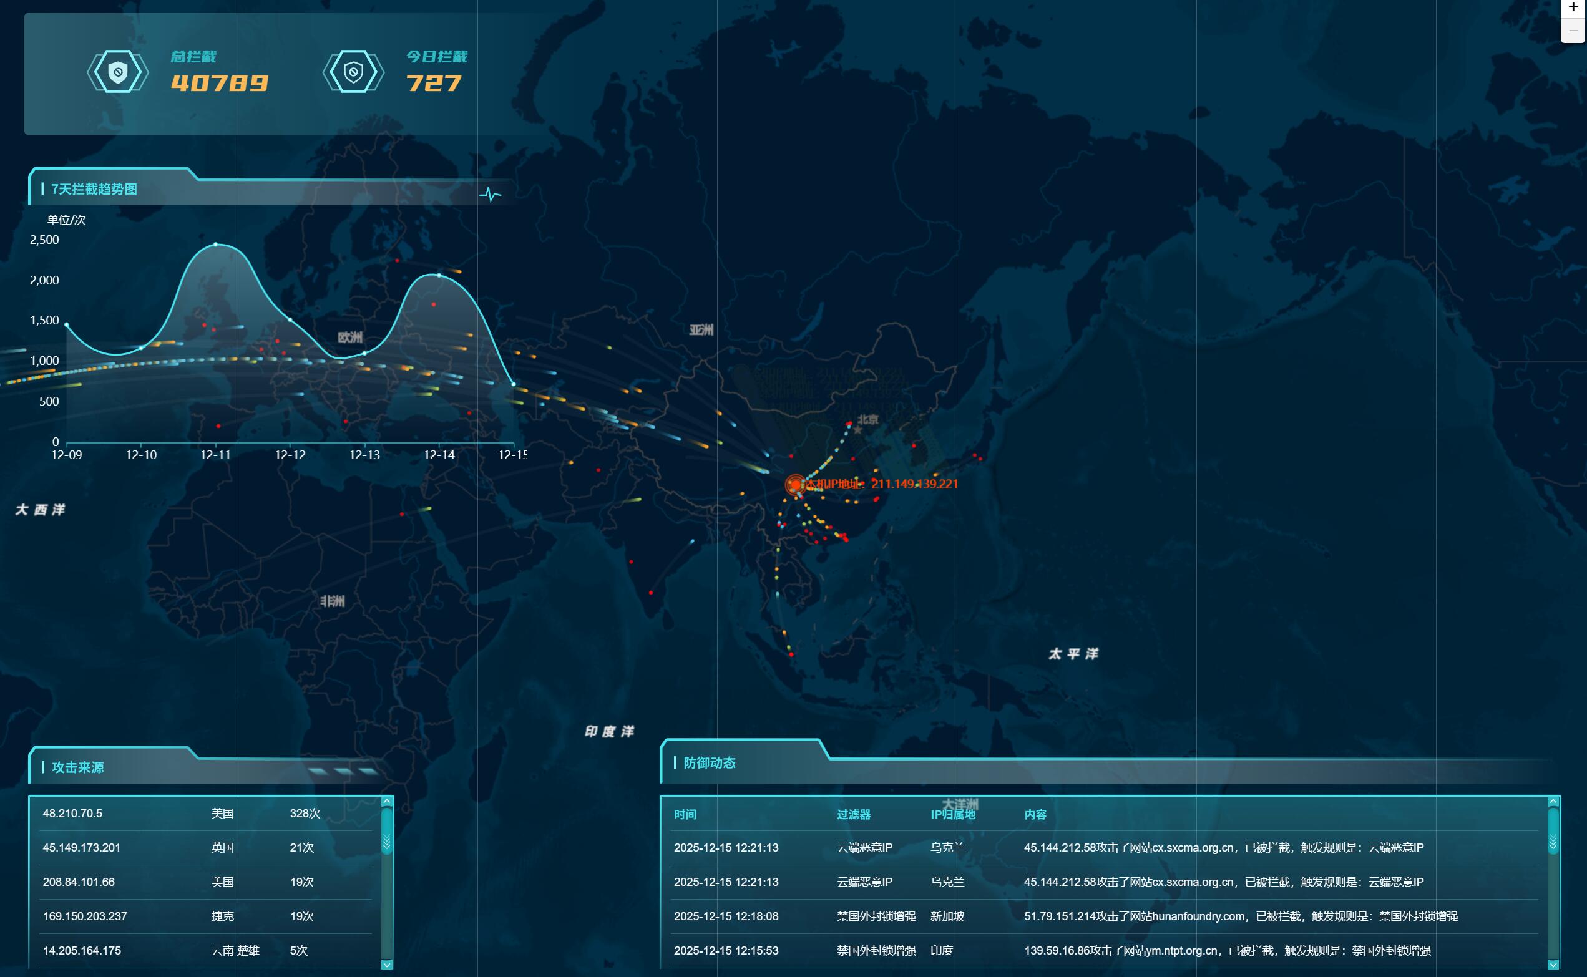Screen dimensions: 1587x977
Task: Click the map zoom out minus button
Action: pyautogui.click(x=1573, y=31)
